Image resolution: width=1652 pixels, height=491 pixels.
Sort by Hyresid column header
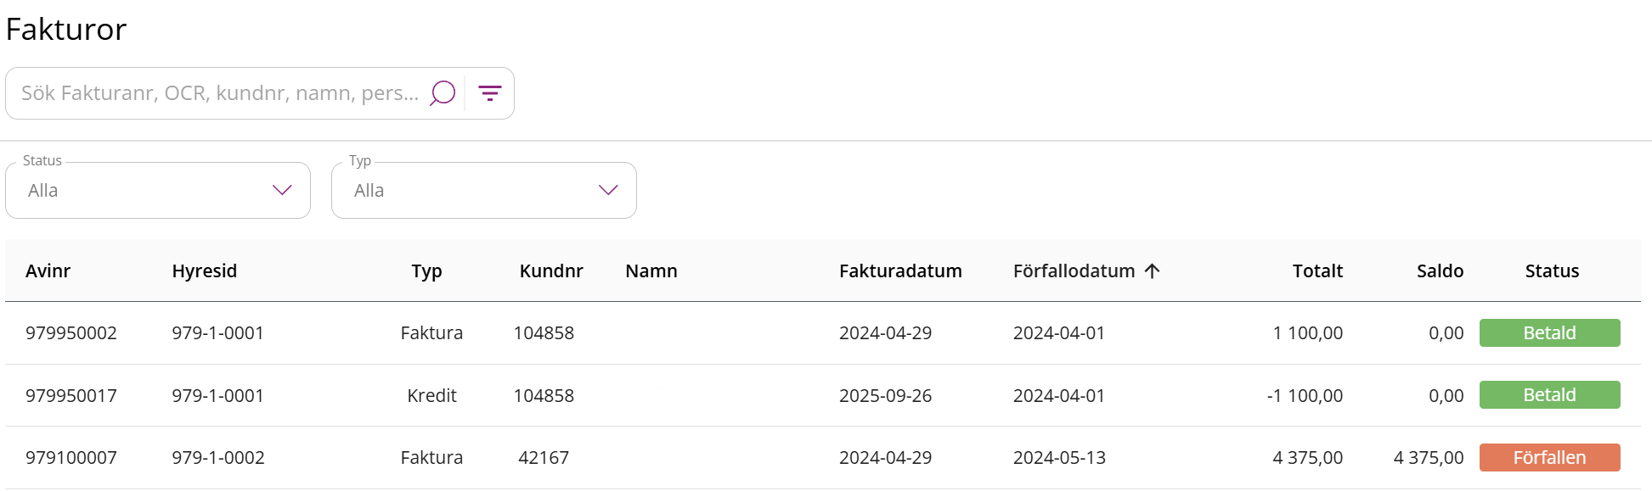click(x=204, y=271)
